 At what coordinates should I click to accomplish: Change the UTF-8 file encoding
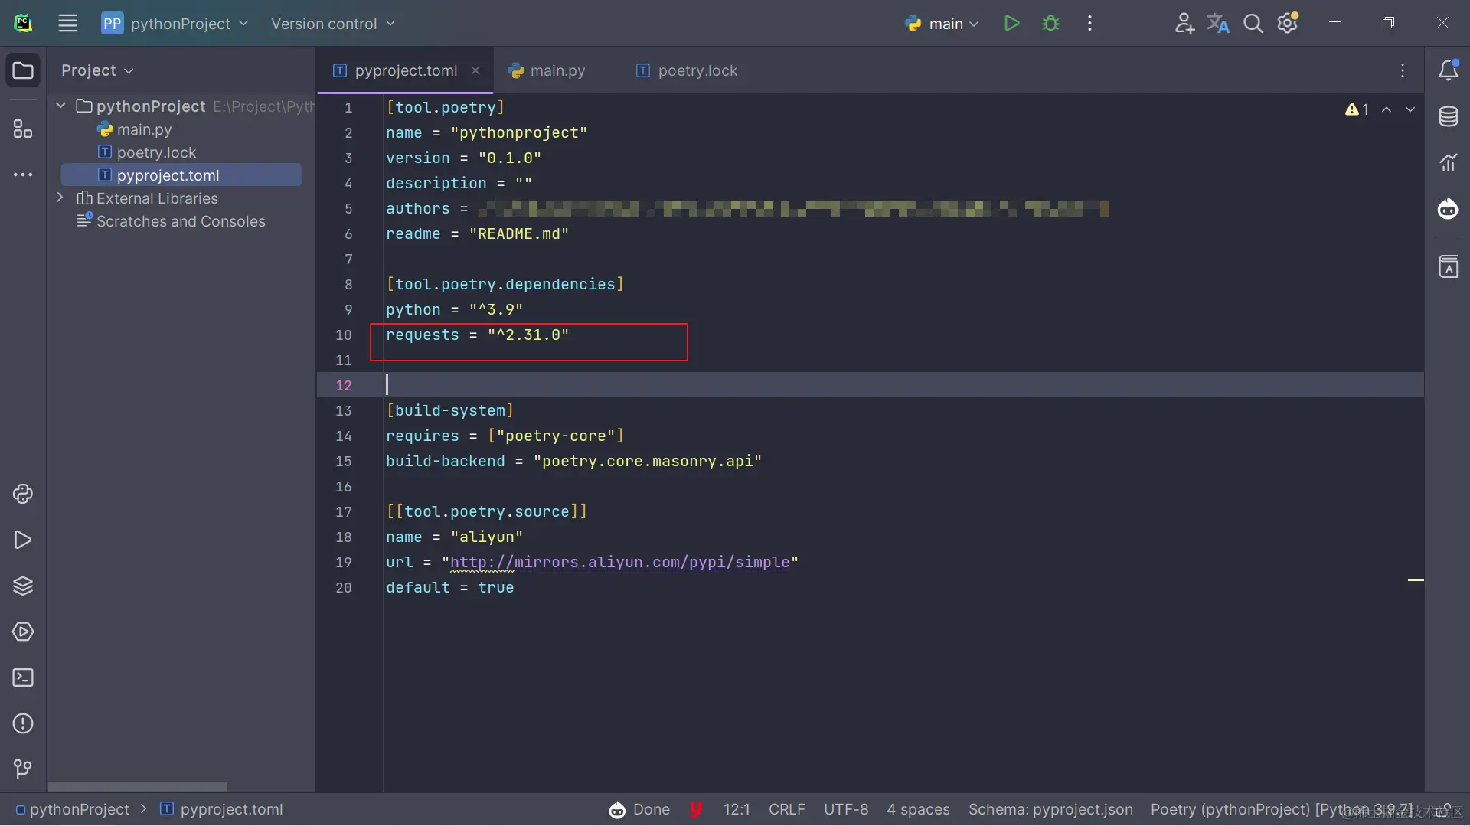(846, 809)
